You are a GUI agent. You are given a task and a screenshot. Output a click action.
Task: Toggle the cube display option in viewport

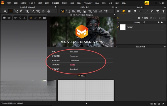click(x=4, y=18)
